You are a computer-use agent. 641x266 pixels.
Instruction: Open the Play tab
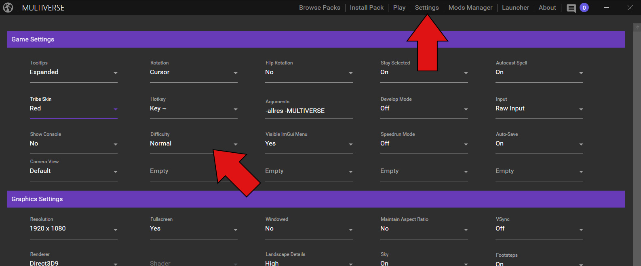point(399,8)
